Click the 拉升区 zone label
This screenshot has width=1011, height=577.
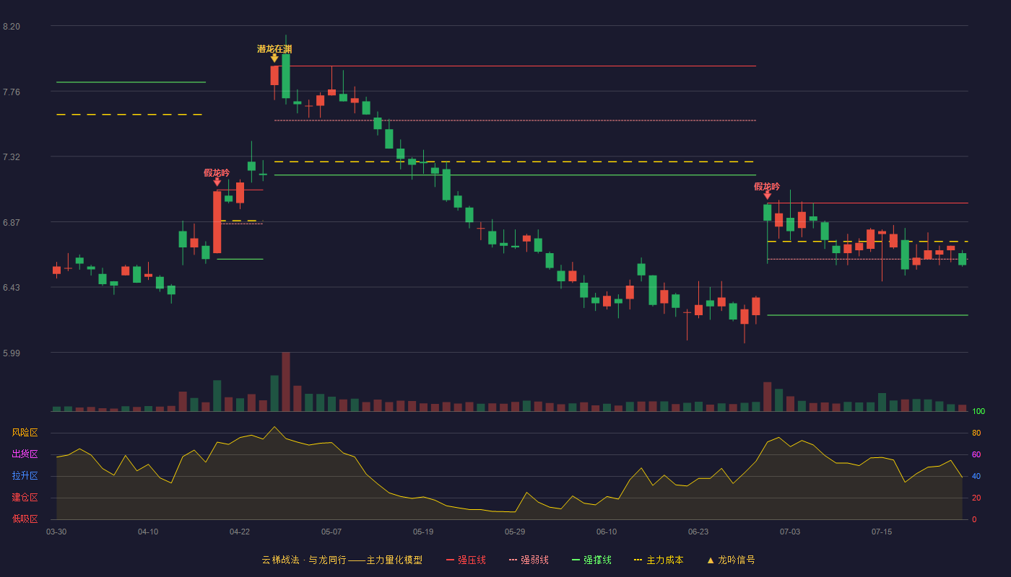tap(25, 476)
